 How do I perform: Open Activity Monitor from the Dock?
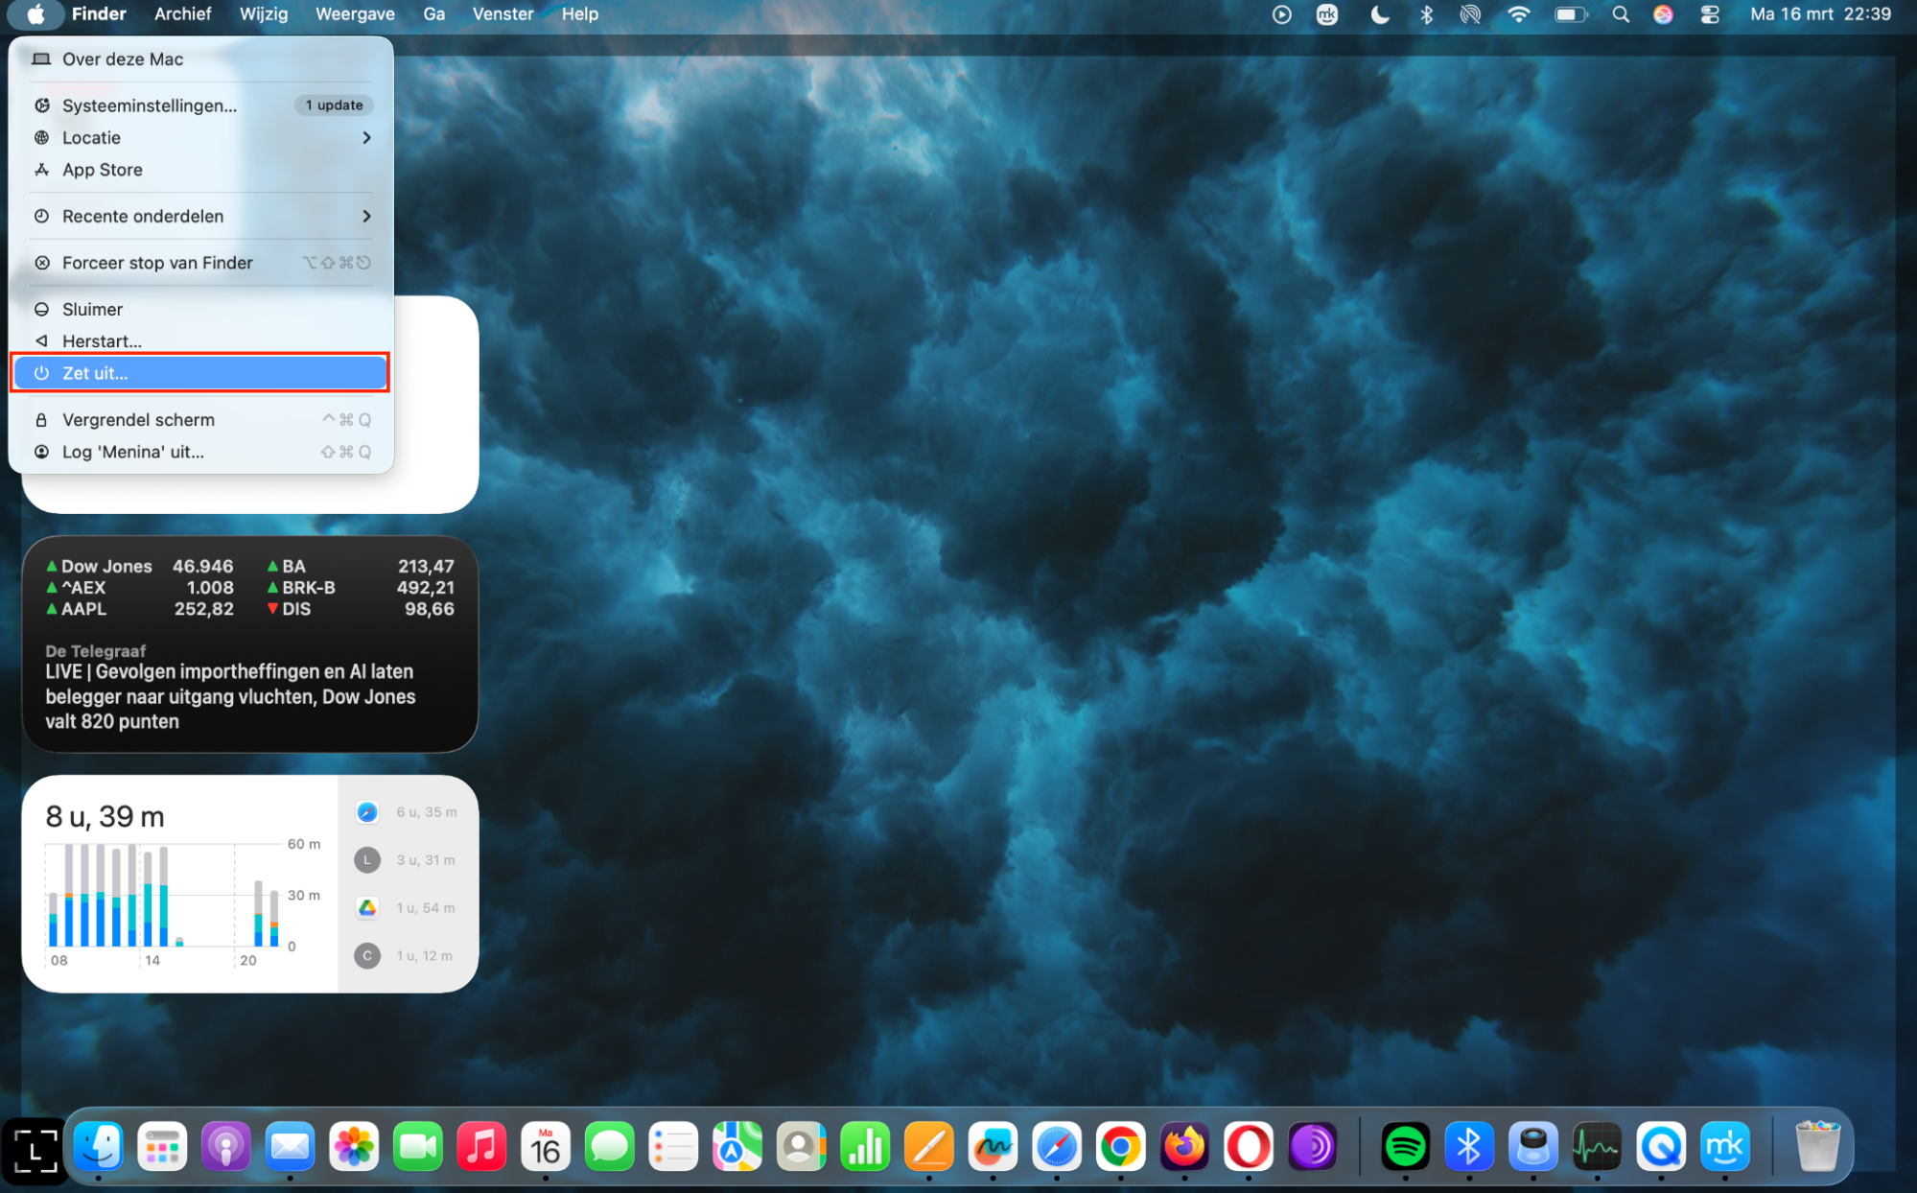click(x=1597, y=1146)
